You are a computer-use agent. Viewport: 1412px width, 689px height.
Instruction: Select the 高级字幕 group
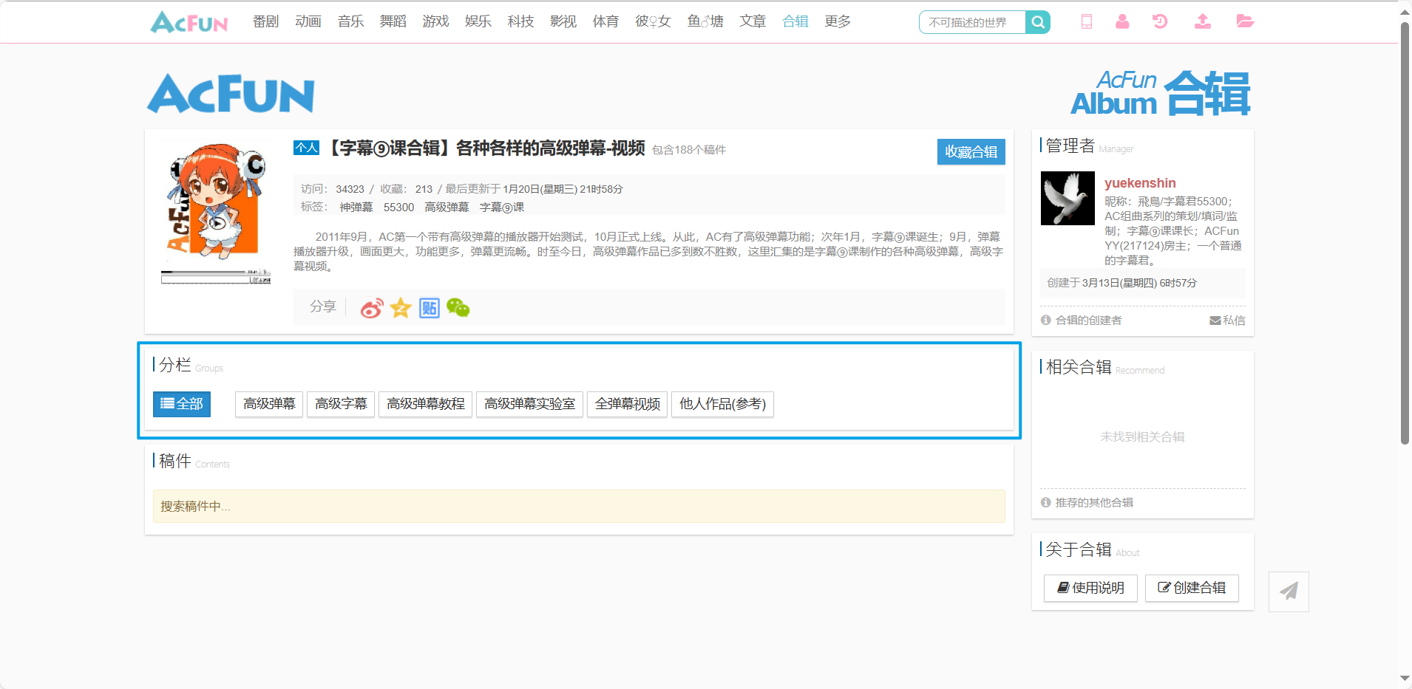[341, 404]
